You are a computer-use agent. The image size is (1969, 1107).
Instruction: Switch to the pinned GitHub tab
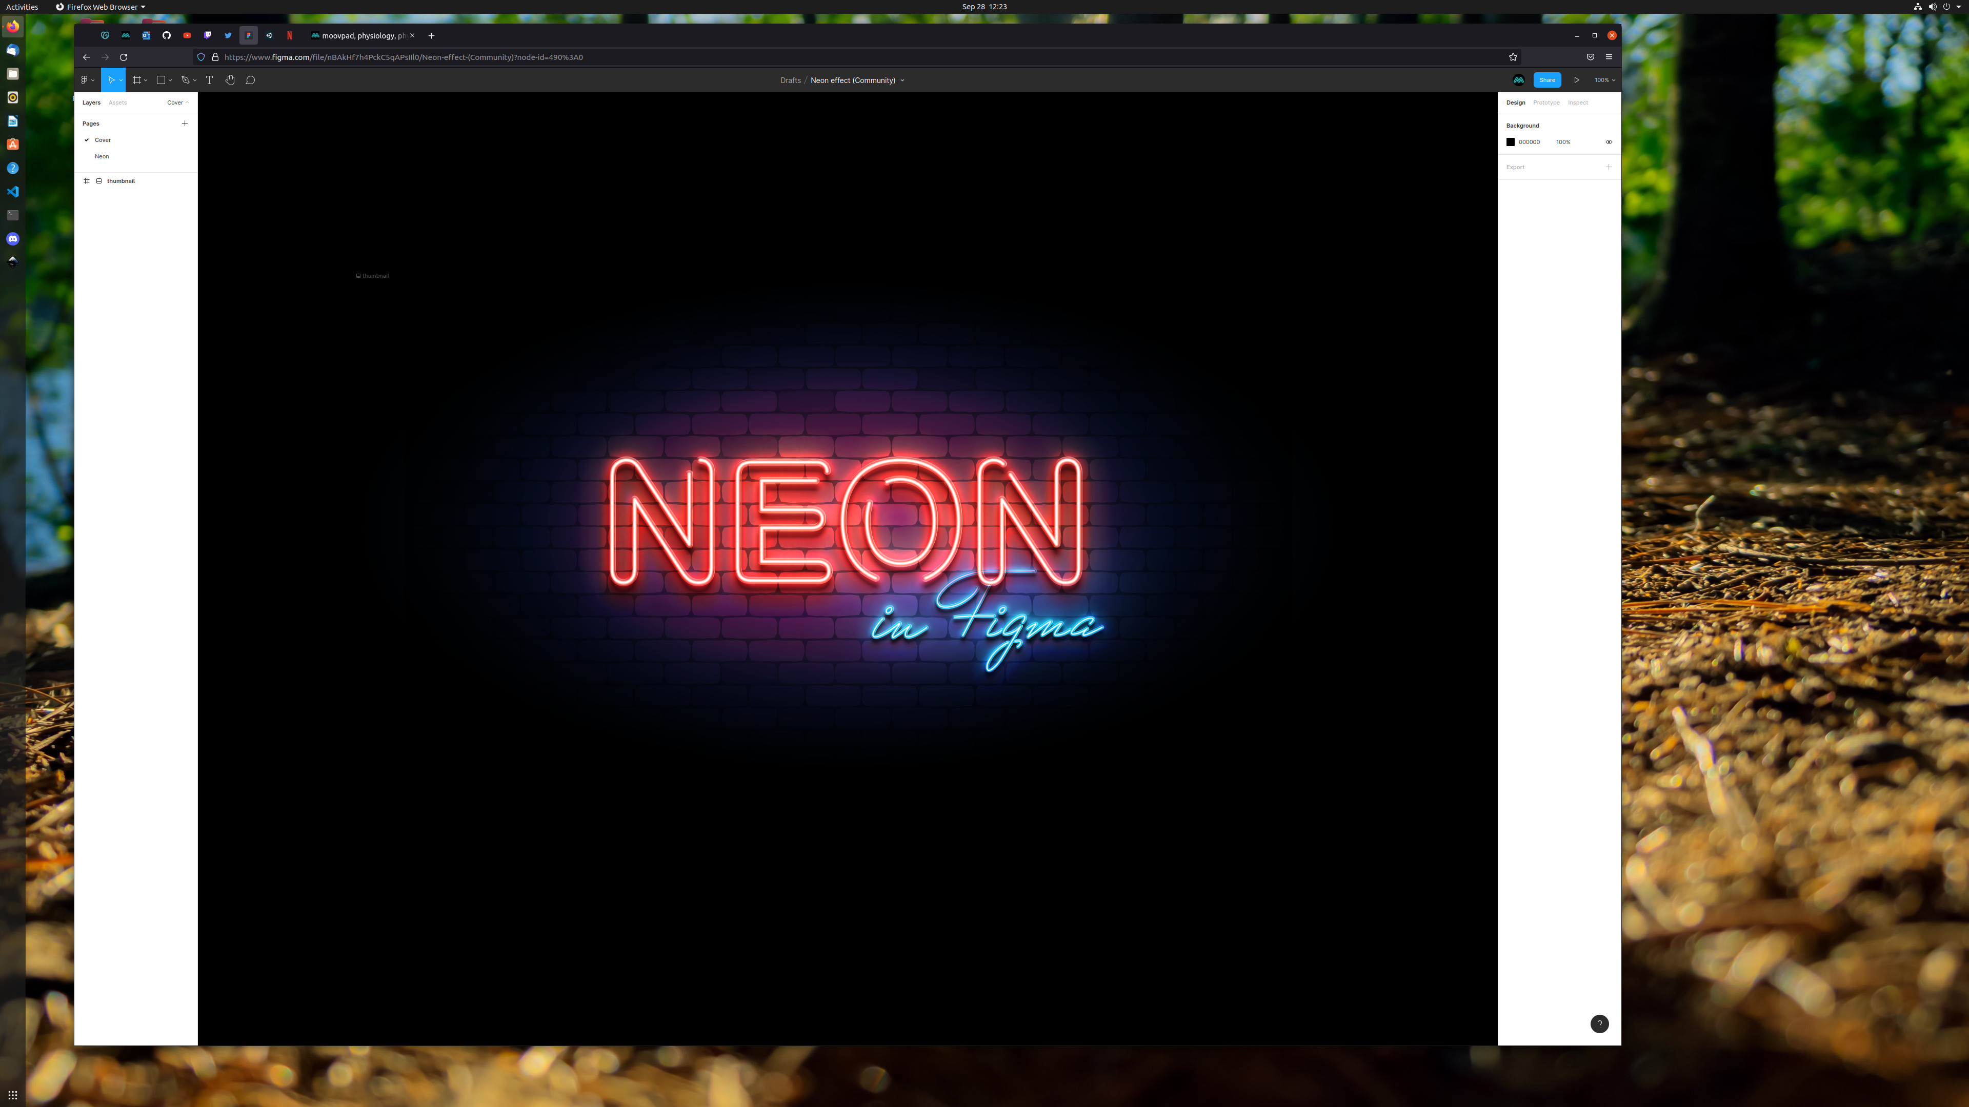pyautogui.click(x=167, y=36)
